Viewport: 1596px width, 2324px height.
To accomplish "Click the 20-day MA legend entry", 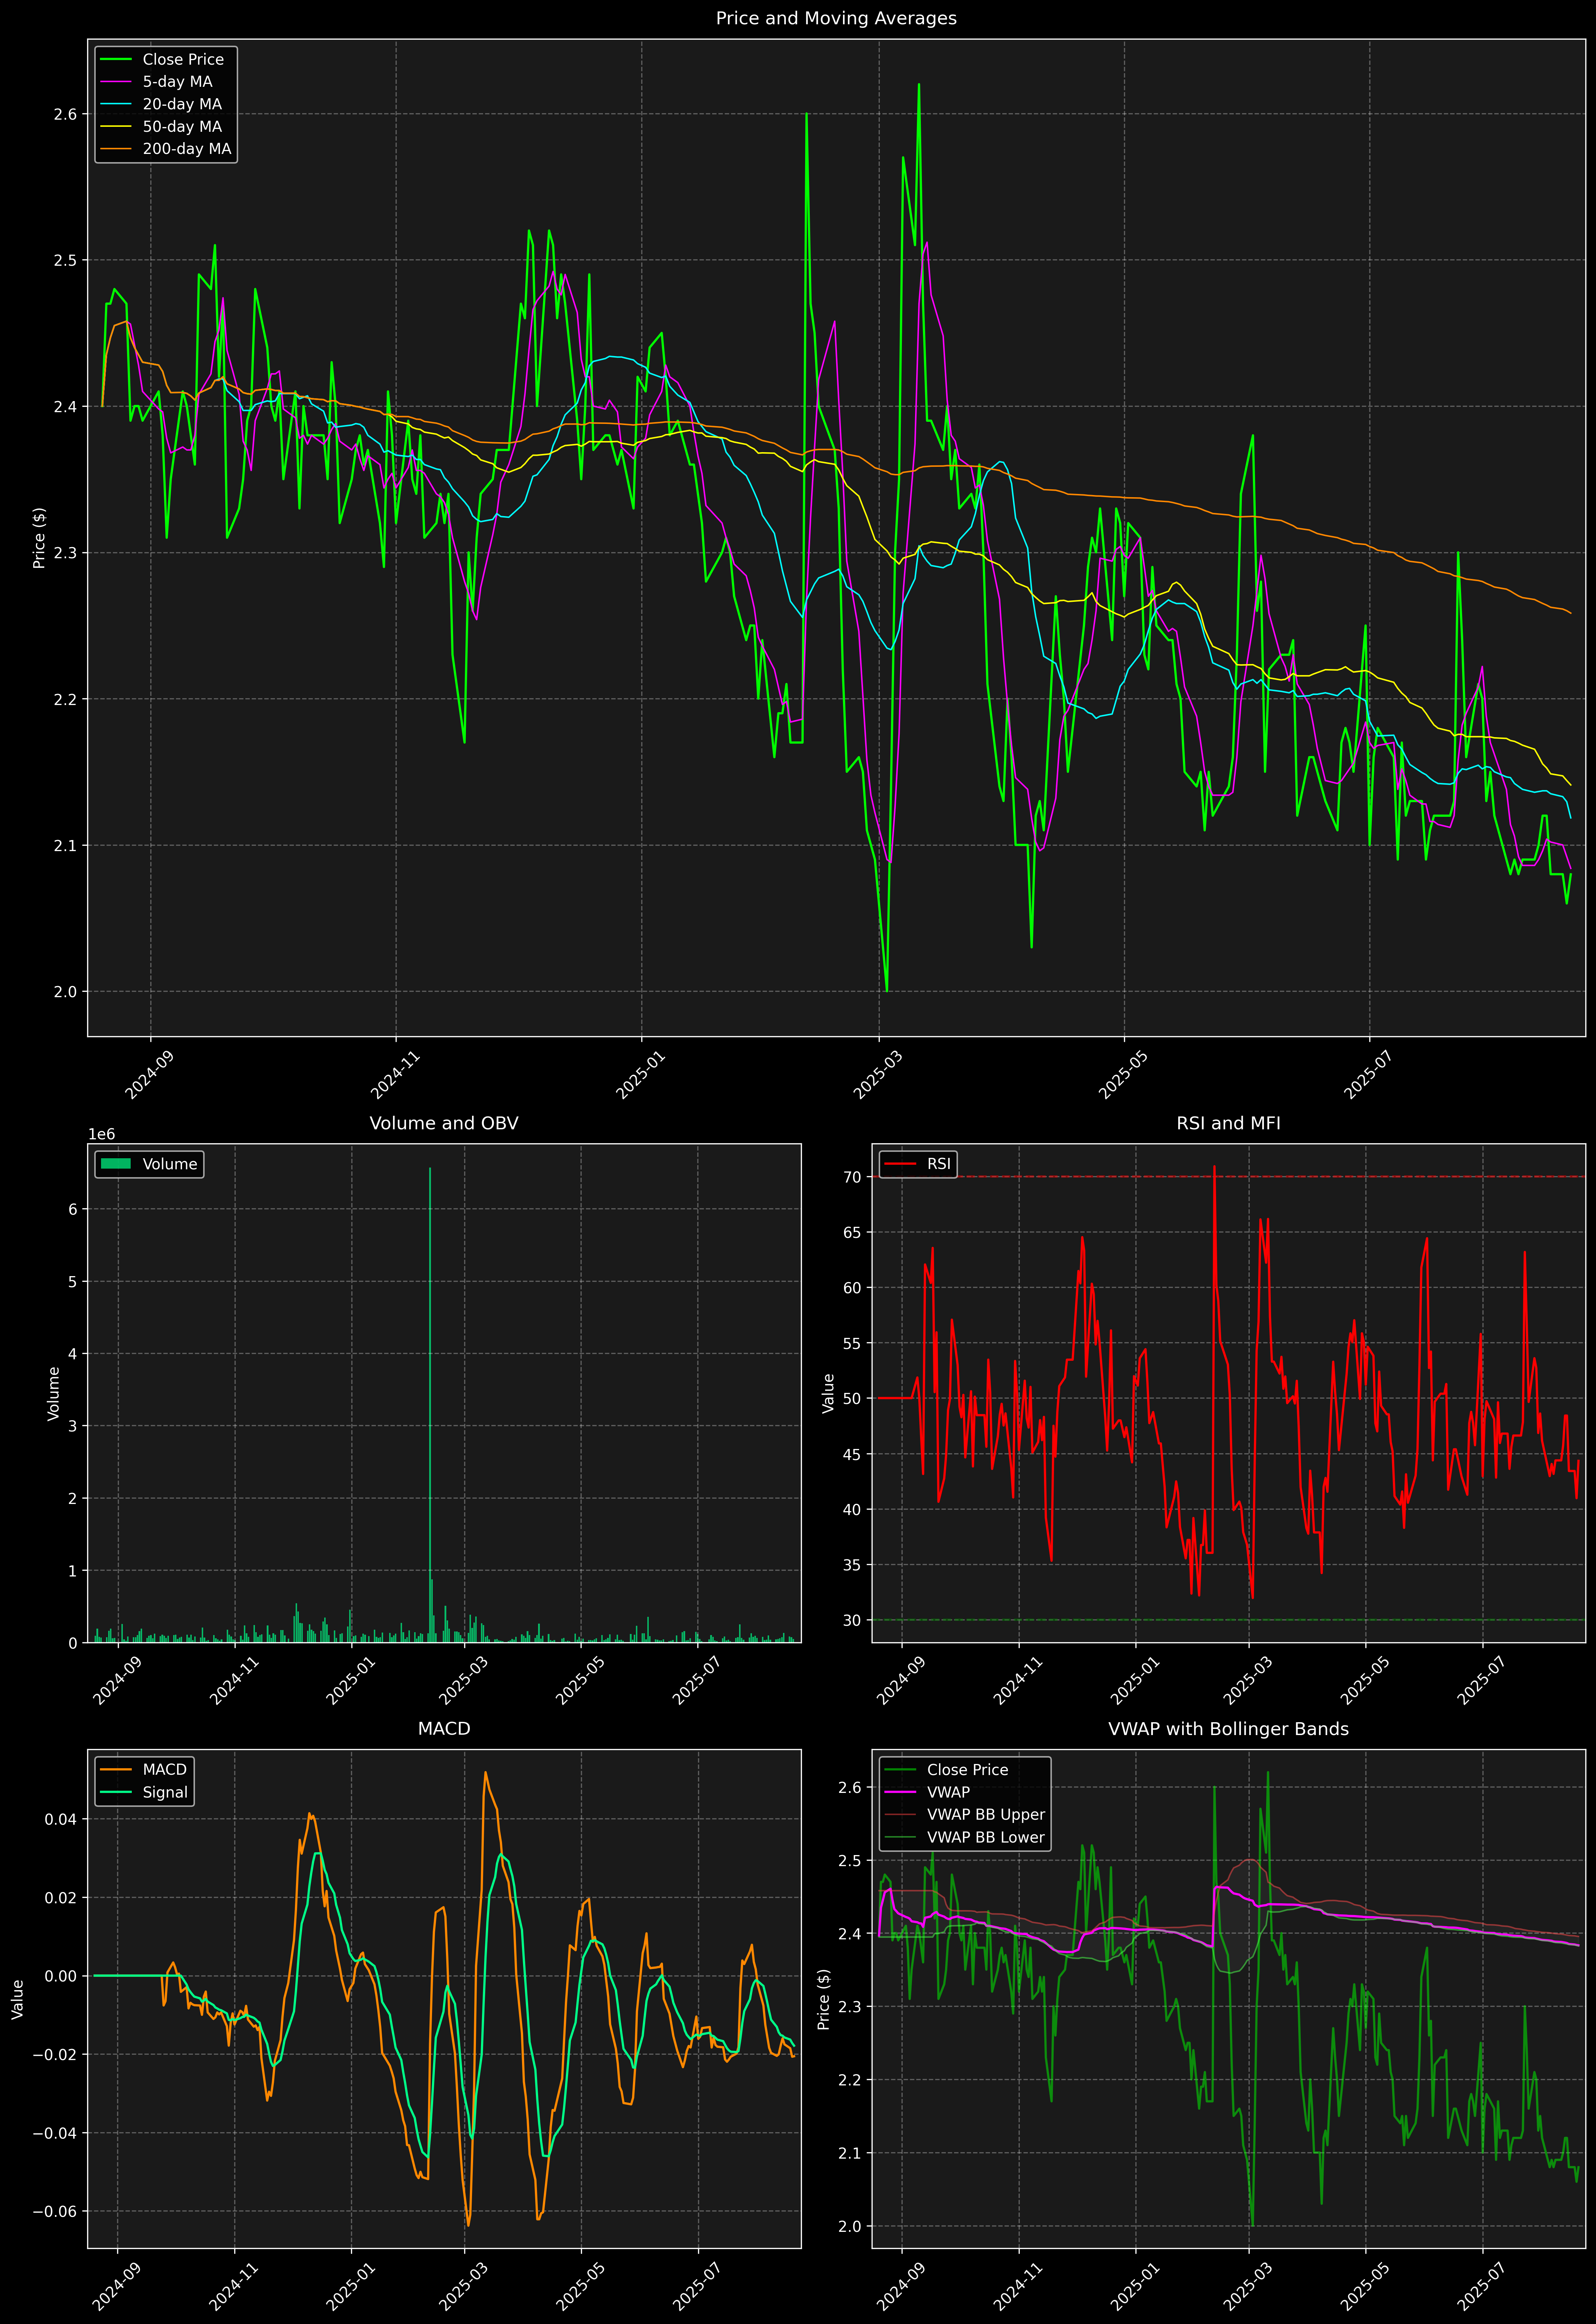I will (x=182, y=104).
